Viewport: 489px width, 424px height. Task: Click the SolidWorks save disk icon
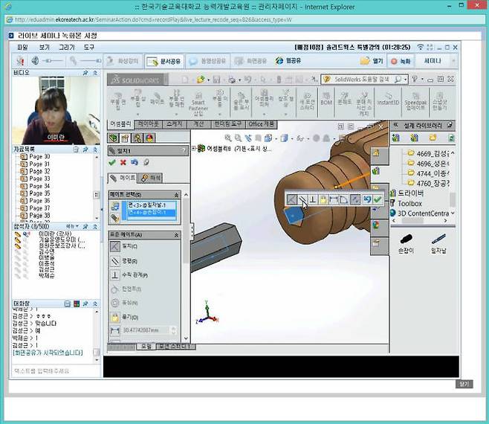coord(216,80)
